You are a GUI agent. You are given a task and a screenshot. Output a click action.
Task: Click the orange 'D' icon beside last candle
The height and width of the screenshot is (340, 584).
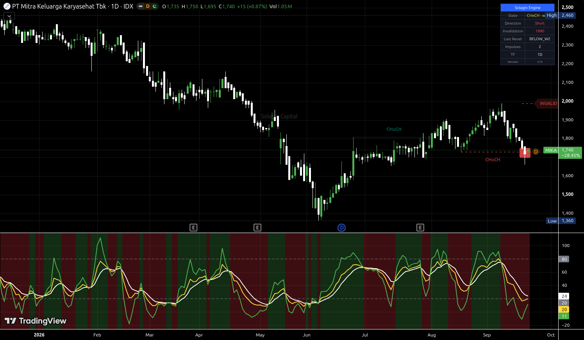click(x=536, y=152)
